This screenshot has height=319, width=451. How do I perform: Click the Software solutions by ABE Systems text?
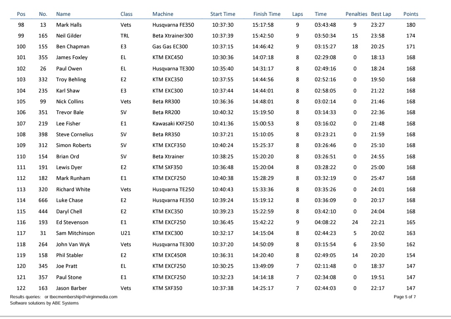tap(44, 303)
